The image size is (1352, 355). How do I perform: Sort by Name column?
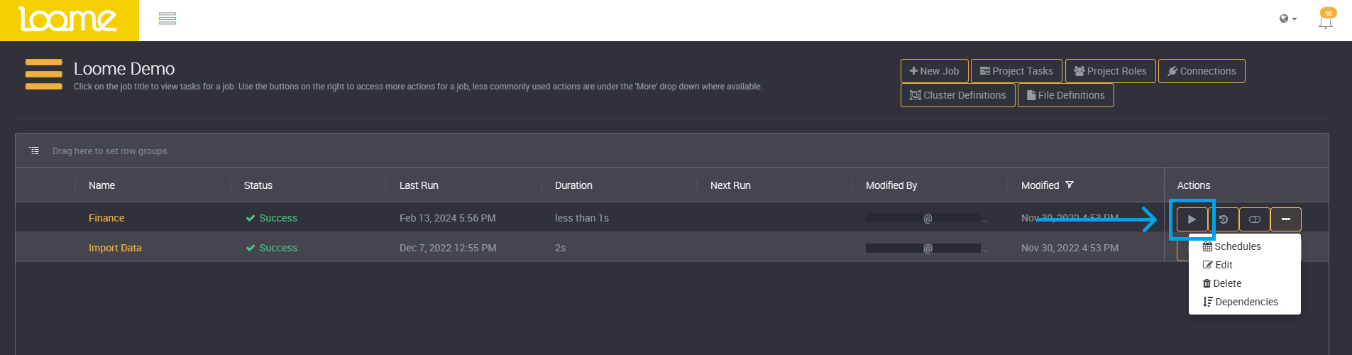pos(101,185)
